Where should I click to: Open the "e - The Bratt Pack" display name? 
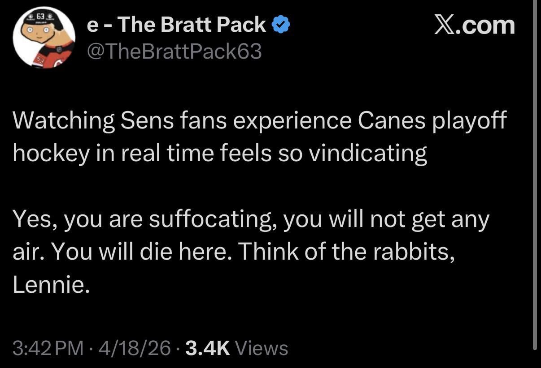coord(176,25)
